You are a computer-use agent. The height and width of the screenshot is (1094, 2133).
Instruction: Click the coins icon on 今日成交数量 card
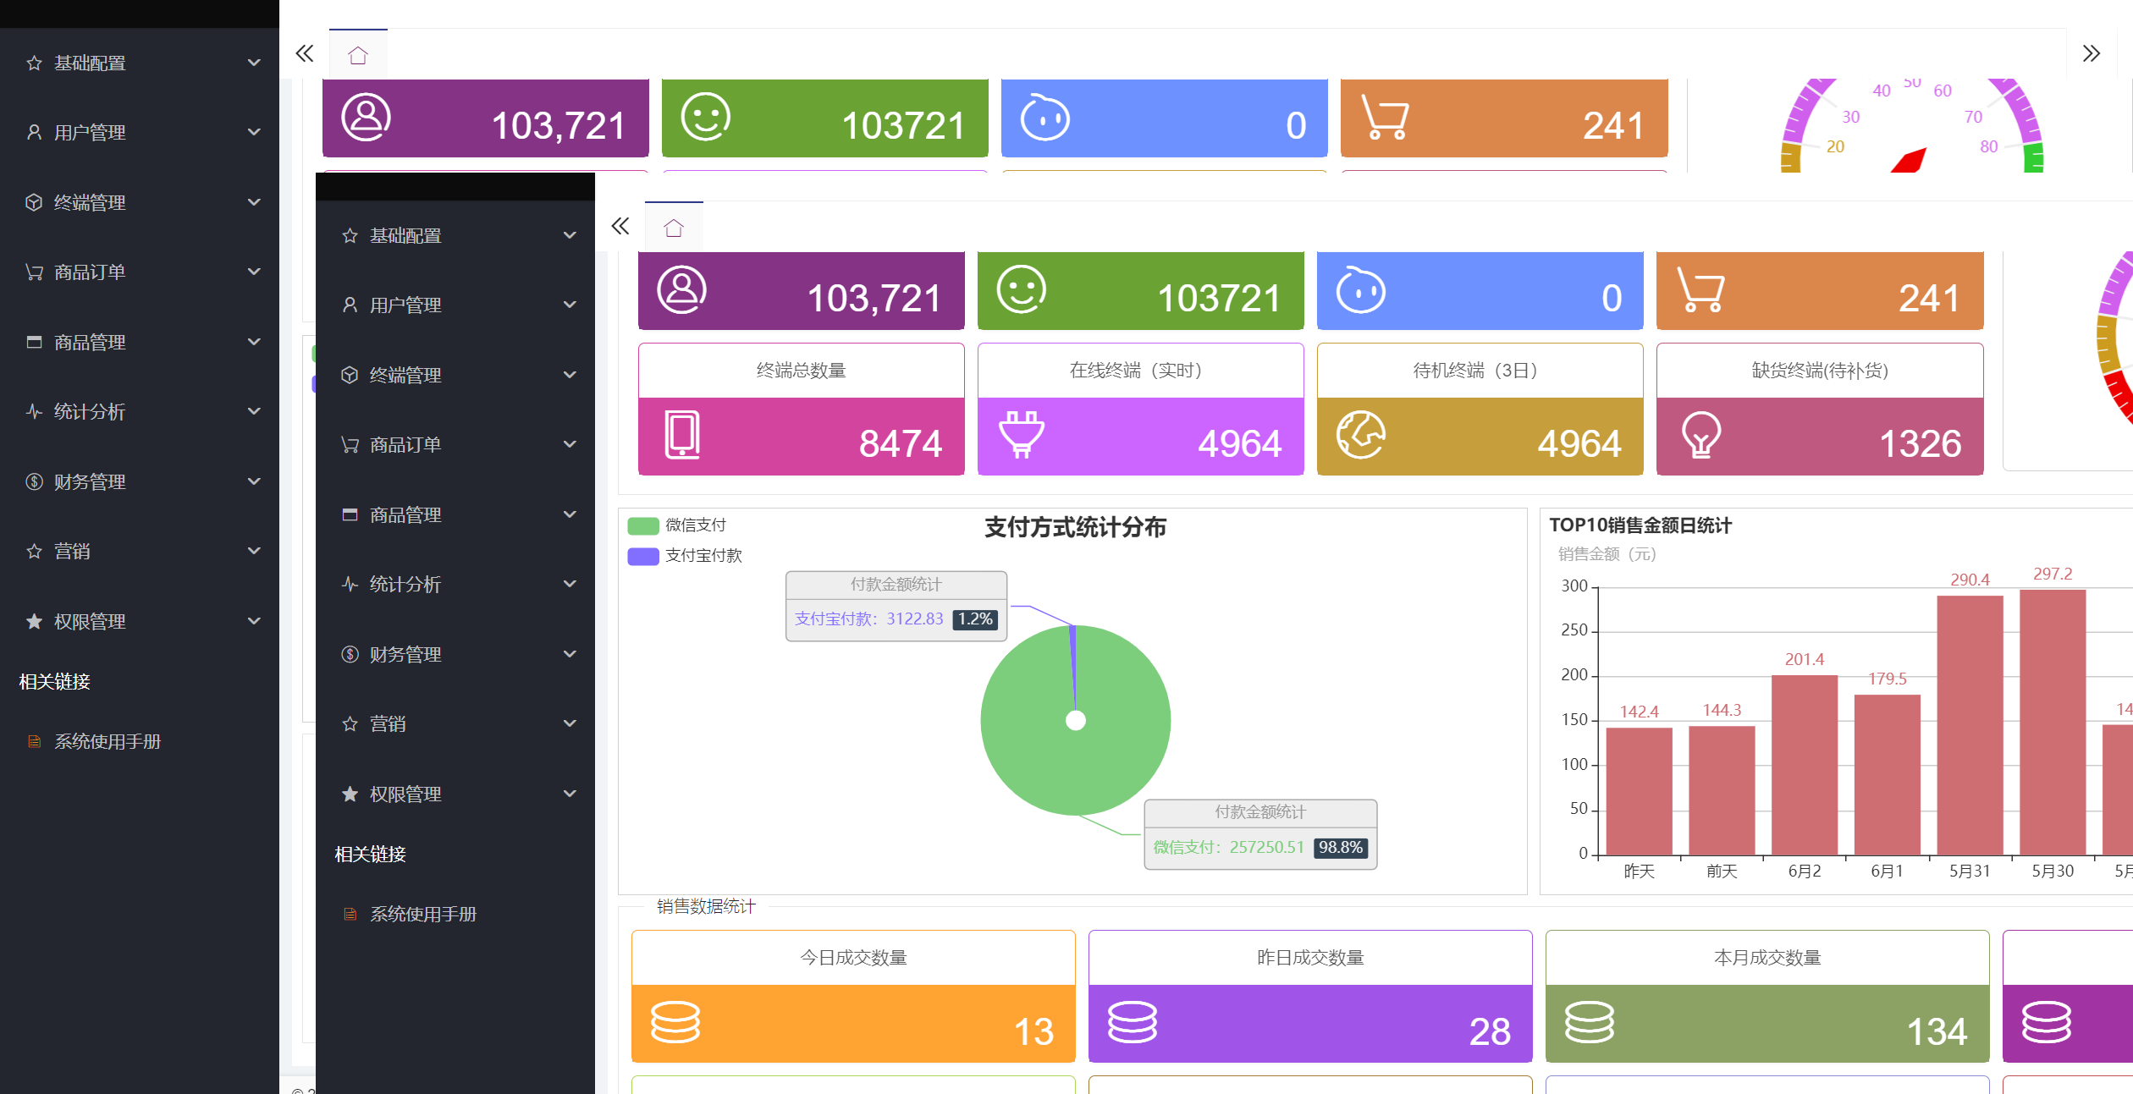click(x=675, y=1022)
